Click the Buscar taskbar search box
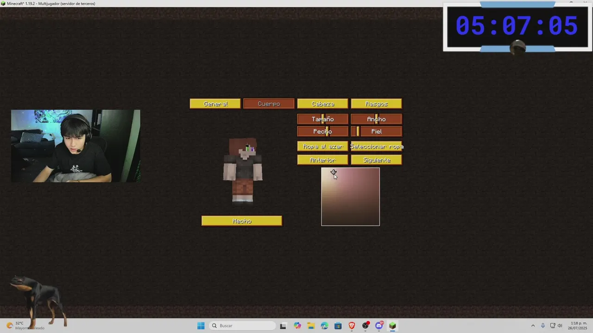Viewport: 593px width, 333px height. tap(241, 326)
